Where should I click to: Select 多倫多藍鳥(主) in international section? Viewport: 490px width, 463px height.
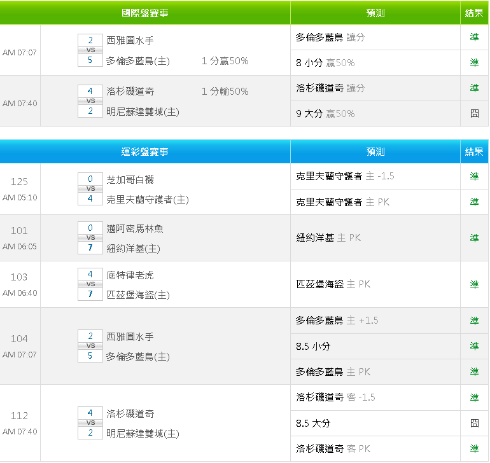[x=138, y=60]
